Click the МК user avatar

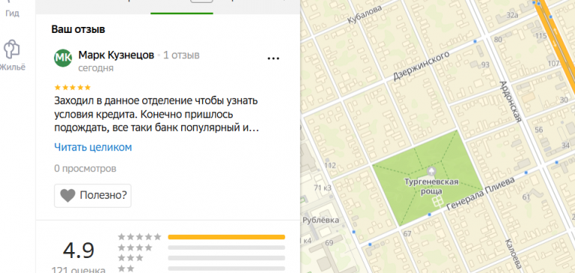[63, 58]
